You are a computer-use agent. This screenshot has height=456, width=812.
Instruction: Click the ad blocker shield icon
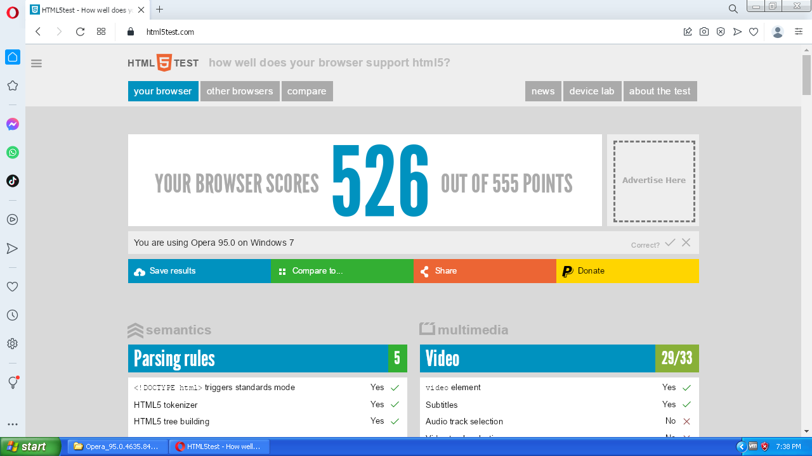[x=721, y=32]
